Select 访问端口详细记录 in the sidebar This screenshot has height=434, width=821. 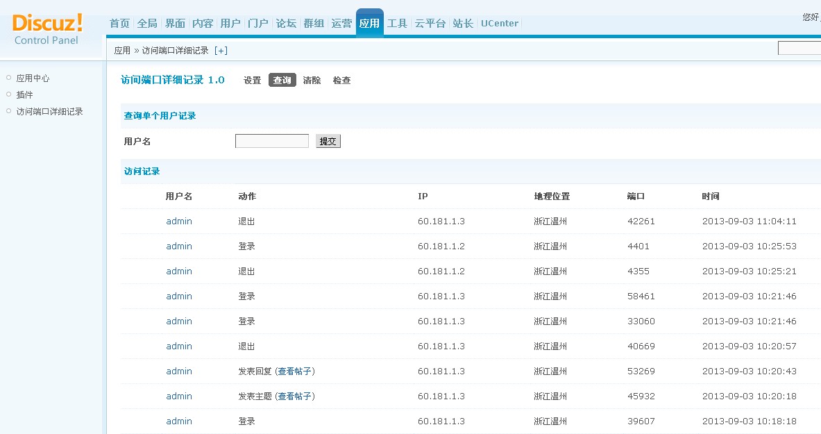[x=49, y=112]
